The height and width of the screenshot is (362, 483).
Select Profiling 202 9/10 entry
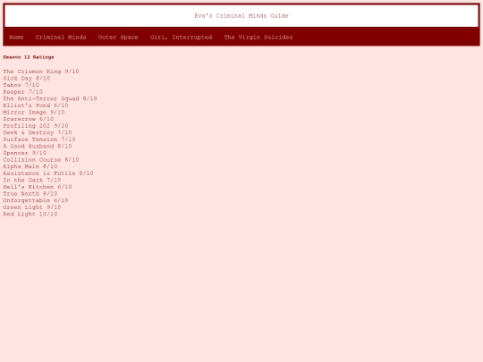36,126
